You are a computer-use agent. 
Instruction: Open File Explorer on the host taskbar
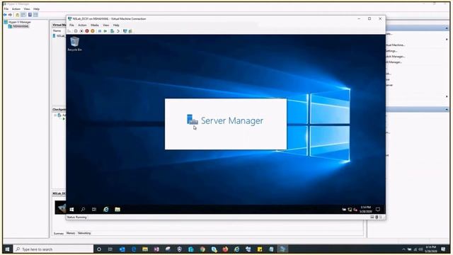click(145, 249)
